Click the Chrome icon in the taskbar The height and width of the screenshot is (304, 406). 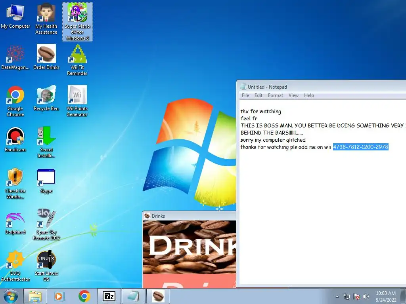(x=84, y=296)
